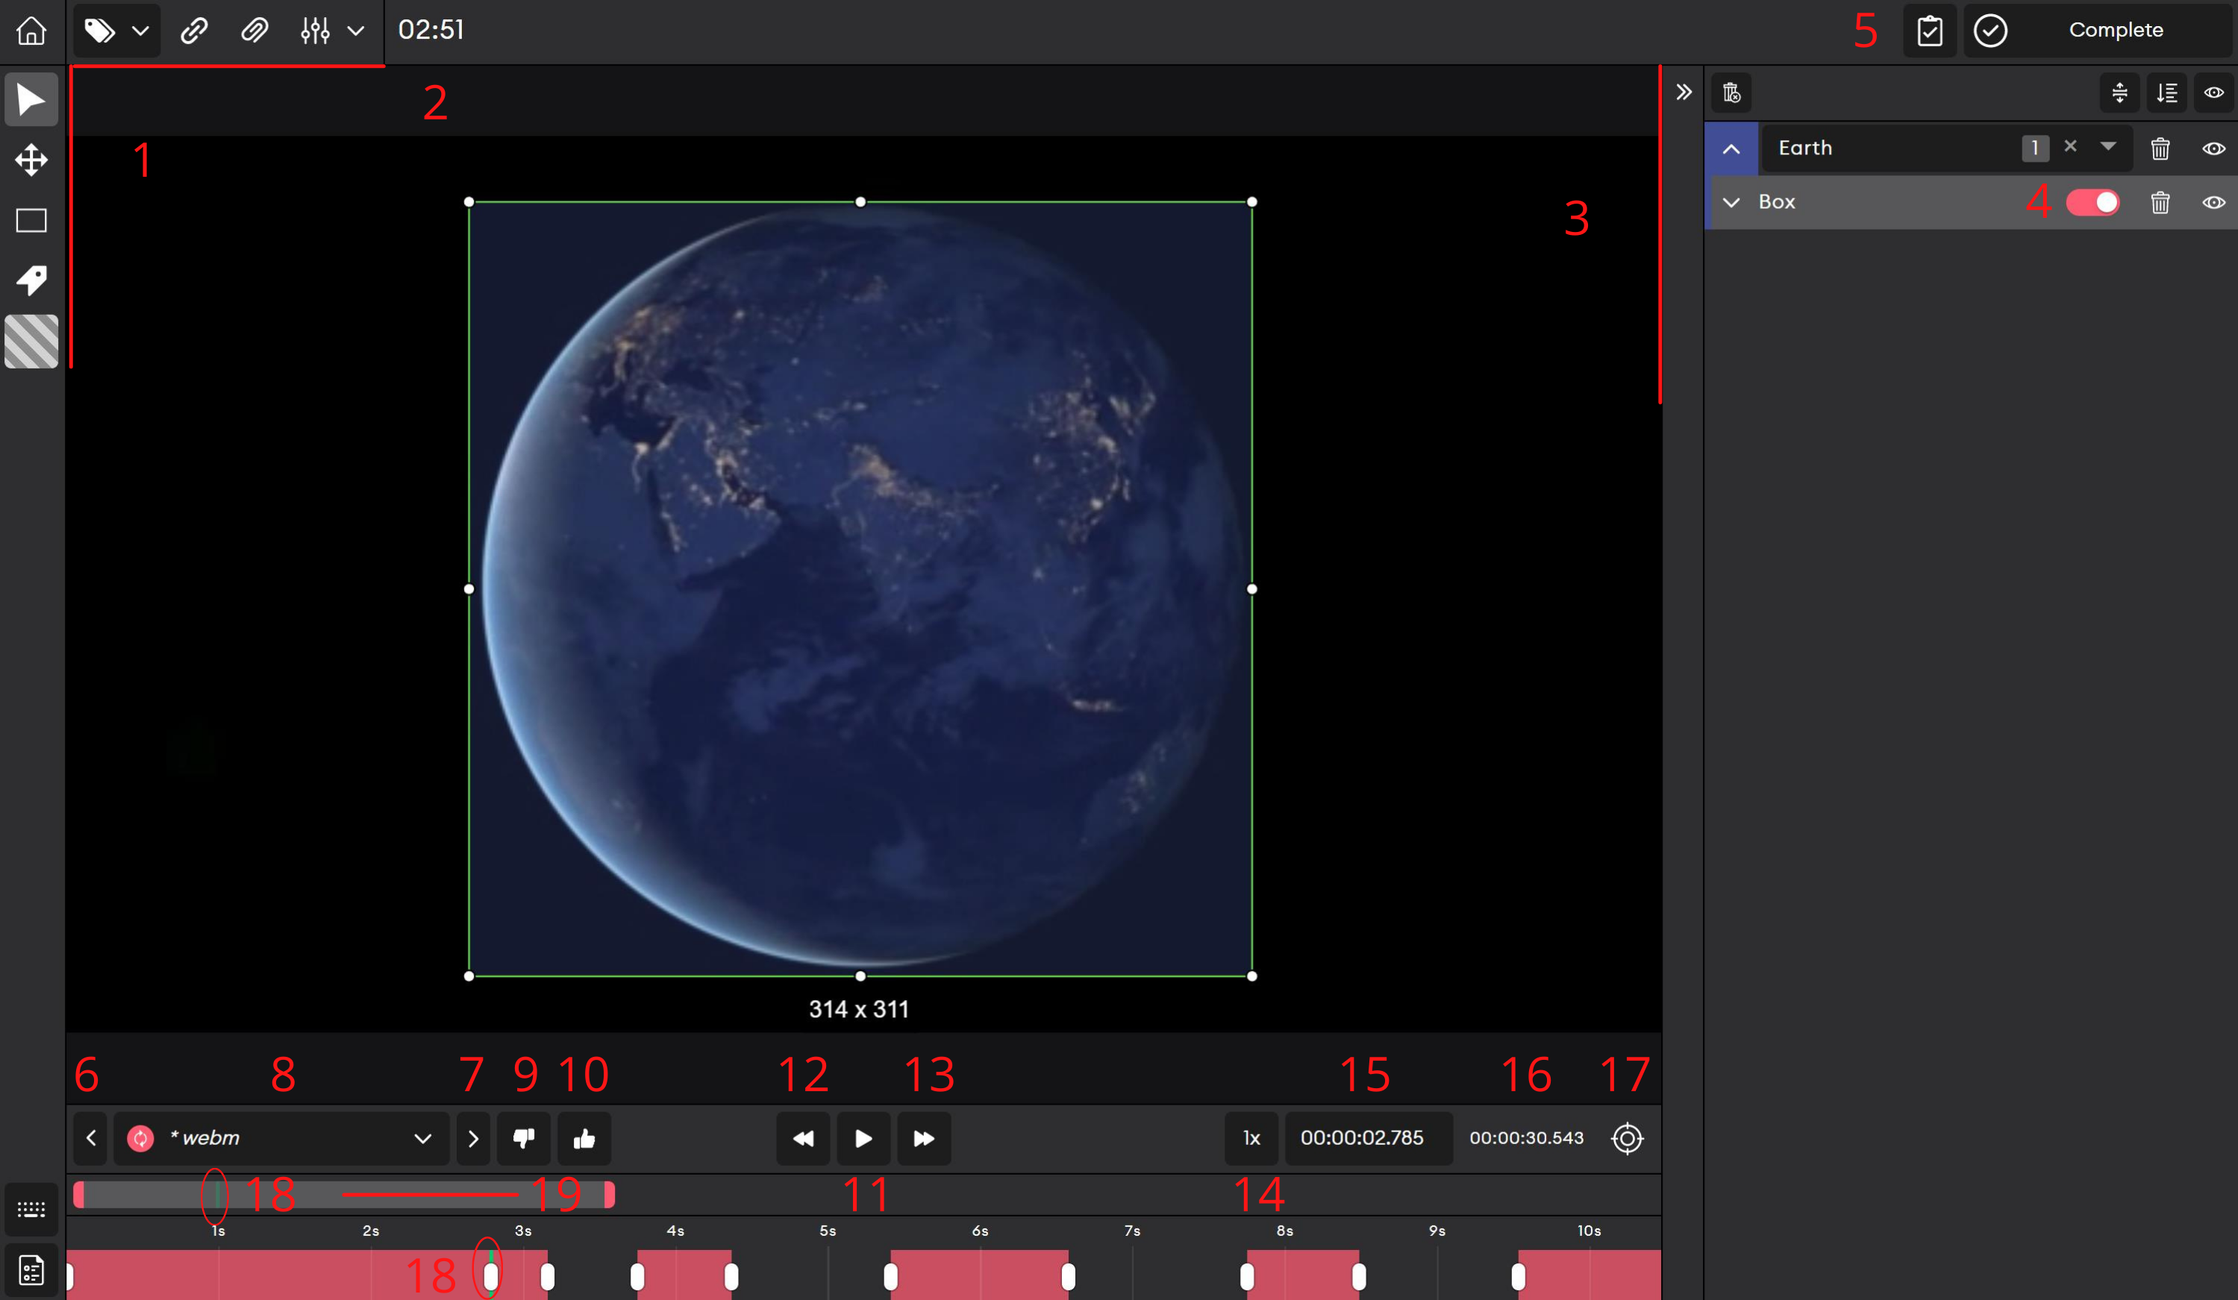Play the video

[x=863, y=1137]
